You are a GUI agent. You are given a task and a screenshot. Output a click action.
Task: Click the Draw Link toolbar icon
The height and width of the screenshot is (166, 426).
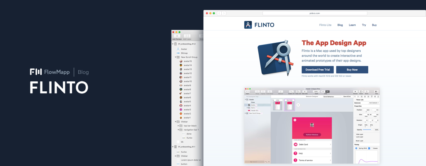point(298,91)
